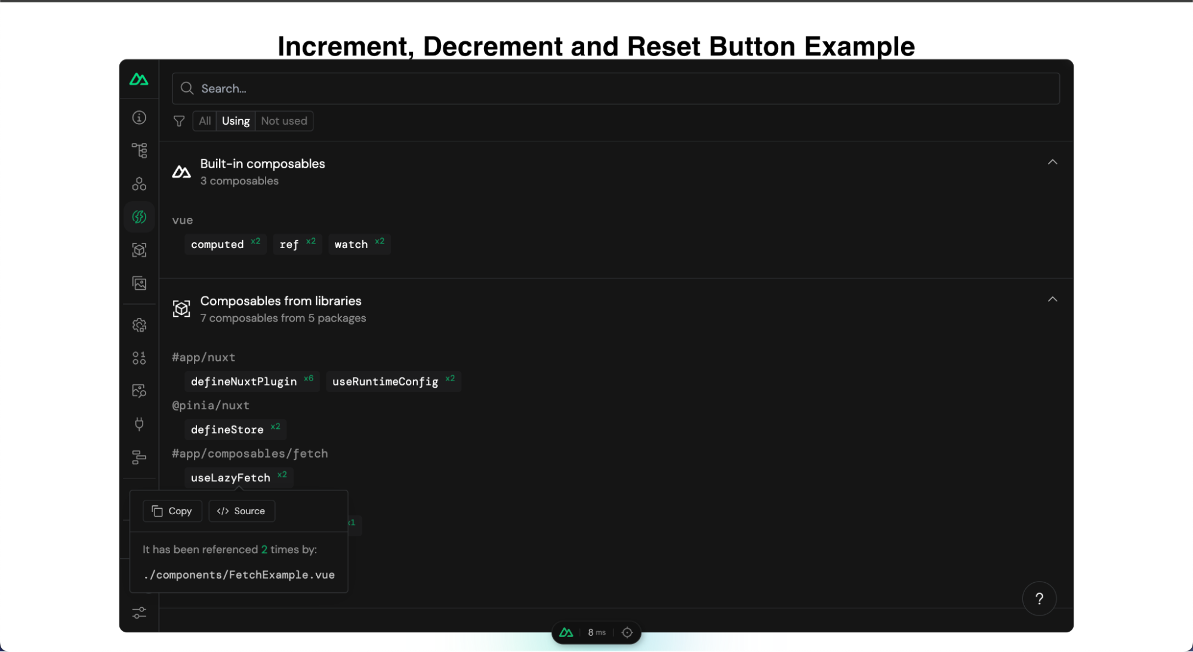Select the Pages icon in sidebar

pyautogui.click(x=139, y=150)
